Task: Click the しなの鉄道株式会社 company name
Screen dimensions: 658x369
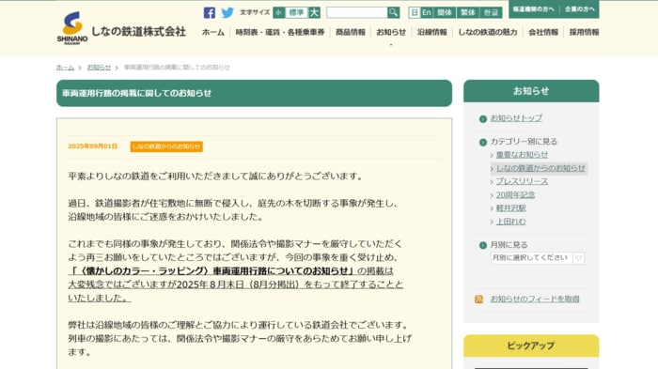Action: (x=138, y=31)
